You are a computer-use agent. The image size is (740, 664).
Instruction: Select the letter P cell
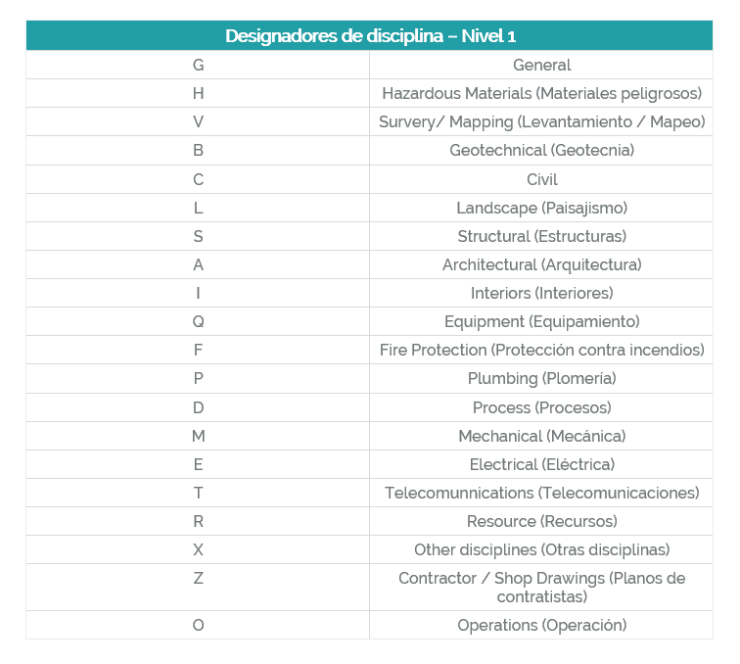pyautogui.click(x=198, y=378)
